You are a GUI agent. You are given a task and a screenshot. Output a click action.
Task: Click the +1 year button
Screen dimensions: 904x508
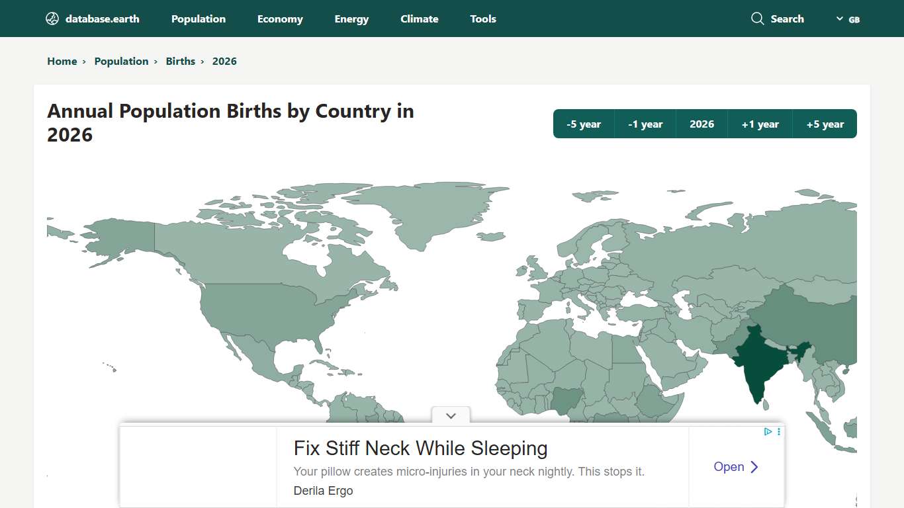coord(760,124)
